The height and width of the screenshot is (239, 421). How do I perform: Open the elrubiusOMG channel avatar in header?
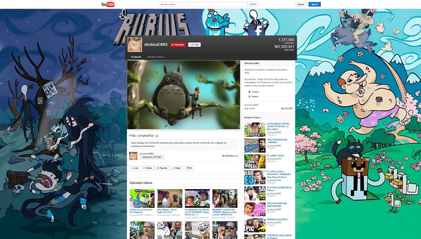click(135, 45)
